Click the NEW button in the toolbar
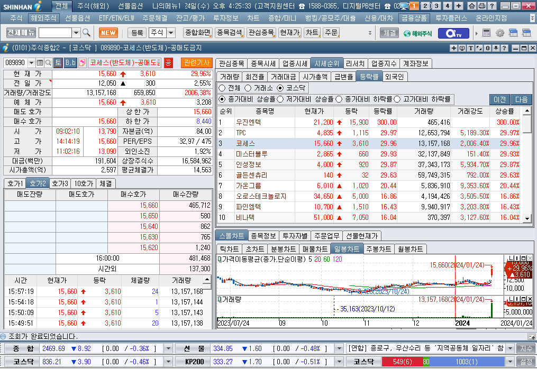Image resolution: width=537 pixels, height=369 pixels. (108, 33)
